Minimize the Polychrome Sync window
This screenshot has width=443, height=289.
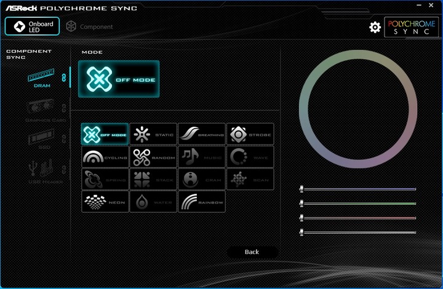[x=419, y=6]
